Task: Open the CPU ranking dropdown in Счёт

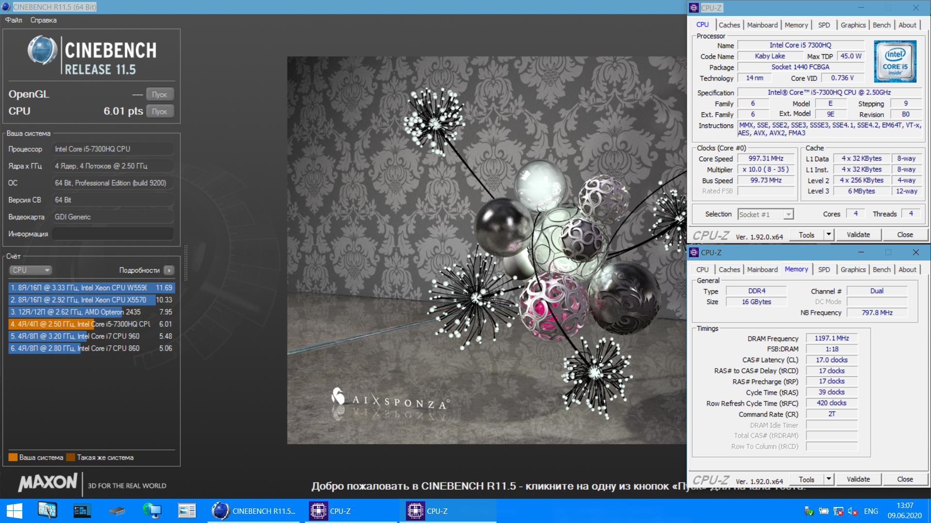Action: point(31,270)
